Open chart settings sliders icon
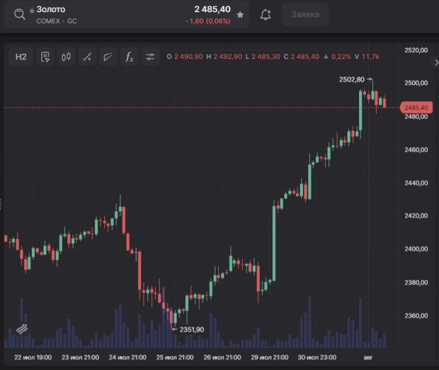 click(150, 57)
